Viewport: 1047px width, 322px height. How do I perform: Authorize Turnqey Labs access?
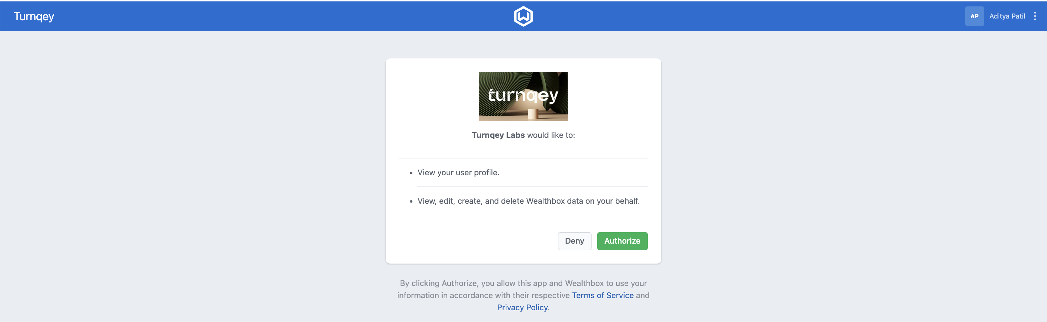click(x=622, y=241)
